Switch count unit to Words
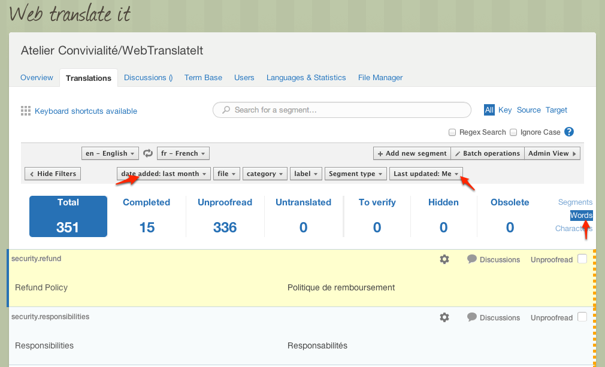This screenshot has width=605, height=367. click(582, 216)
